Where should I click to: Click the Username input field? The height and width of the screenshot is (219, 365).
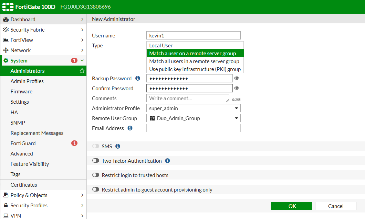coord(194,35)
